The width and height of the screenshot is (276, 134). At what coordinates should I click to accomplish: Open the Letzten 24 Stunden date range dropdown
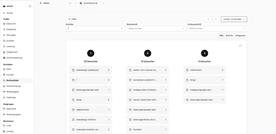[234, 19]
